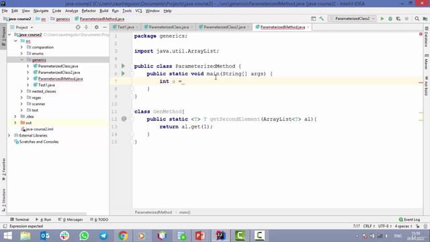Image resolution: width=430 pixels, height=242 pixels.
Task: Open the Structure side panel
Action: [x=3, y=201]
